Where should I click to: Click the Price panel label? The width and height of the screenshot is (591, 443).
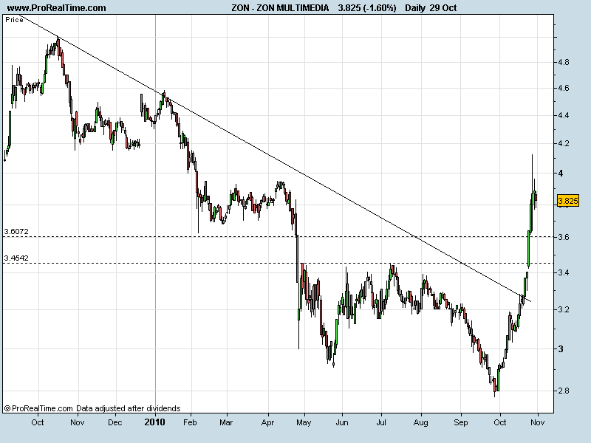14,20
